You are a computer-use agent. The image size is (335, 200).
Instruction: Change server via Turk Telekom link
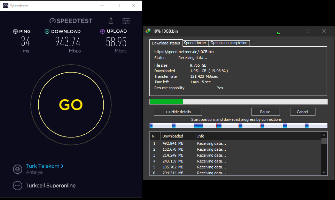pos(45,166)
